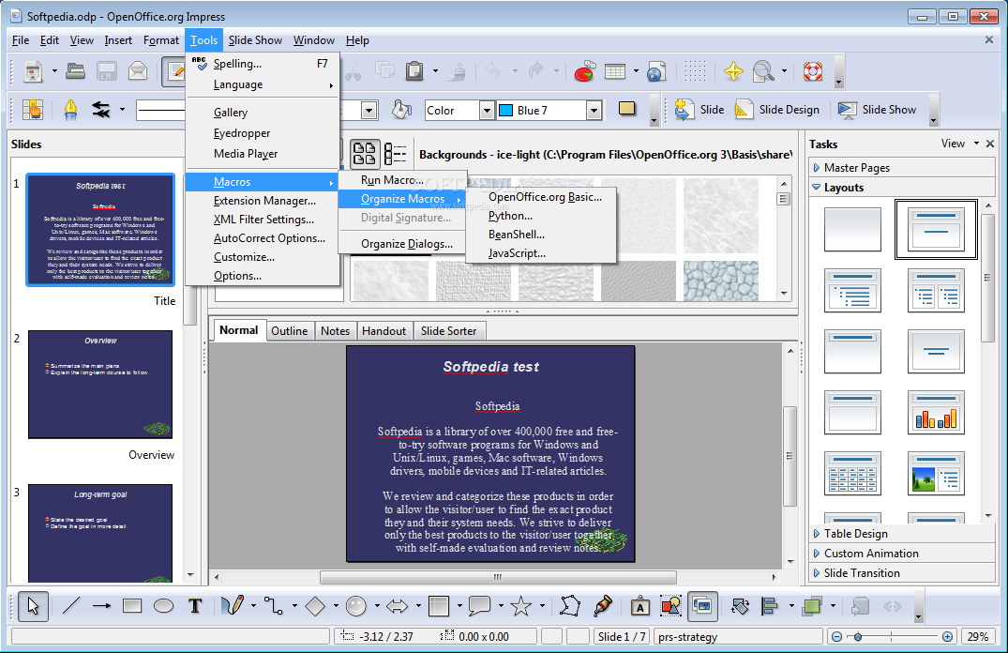Open the area fill style Color dropdown

pos(487,111)
